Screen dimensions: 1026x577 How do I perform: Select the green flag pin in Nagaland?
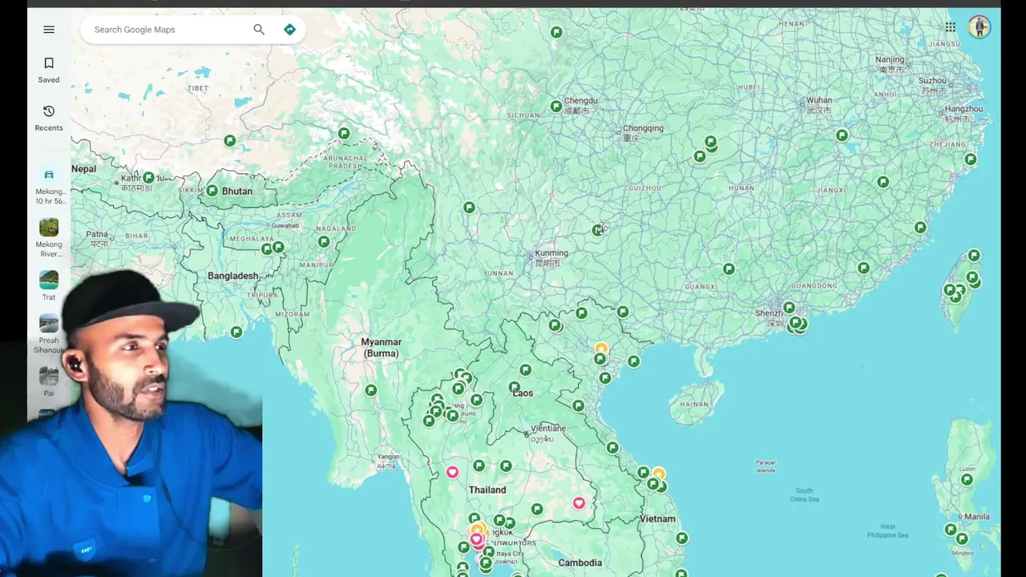(x=324, y=242)
